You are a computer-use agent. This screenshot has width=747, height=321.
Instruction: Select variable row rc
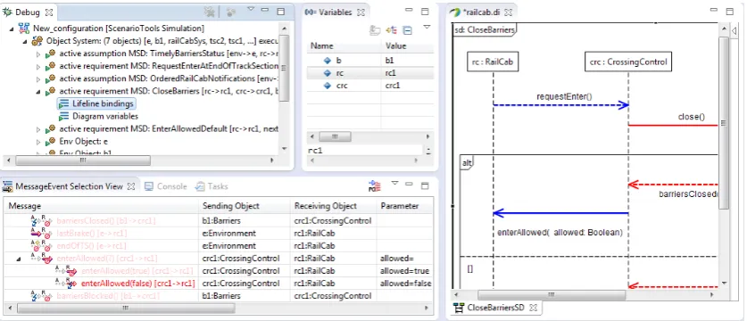pos(369,73)
